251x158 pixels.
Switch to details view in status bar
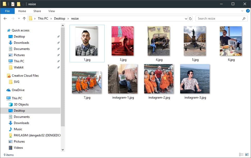241,155
